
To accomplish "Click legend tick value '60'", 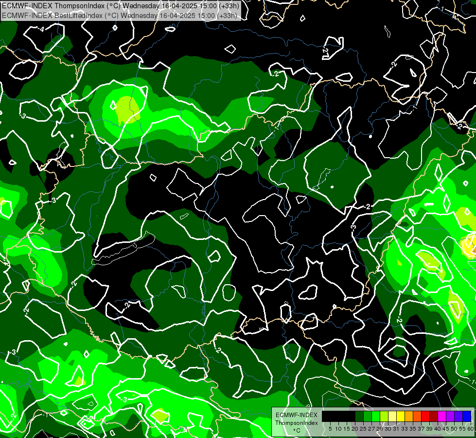I will click(470, 429).
